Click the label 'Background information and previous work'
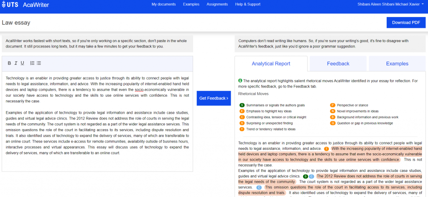The width and height of the screenshot is (428, 197). [368, 117]
